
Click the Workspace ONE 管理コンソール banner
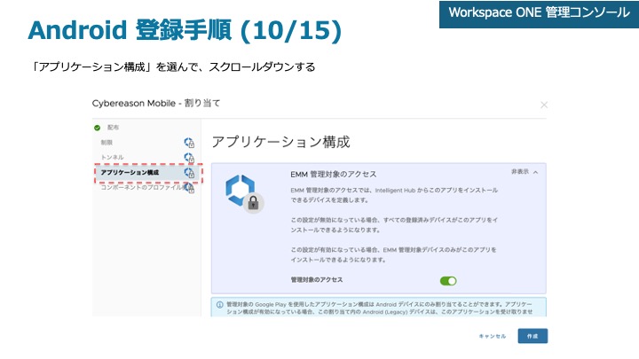click(x=539, y=14)
